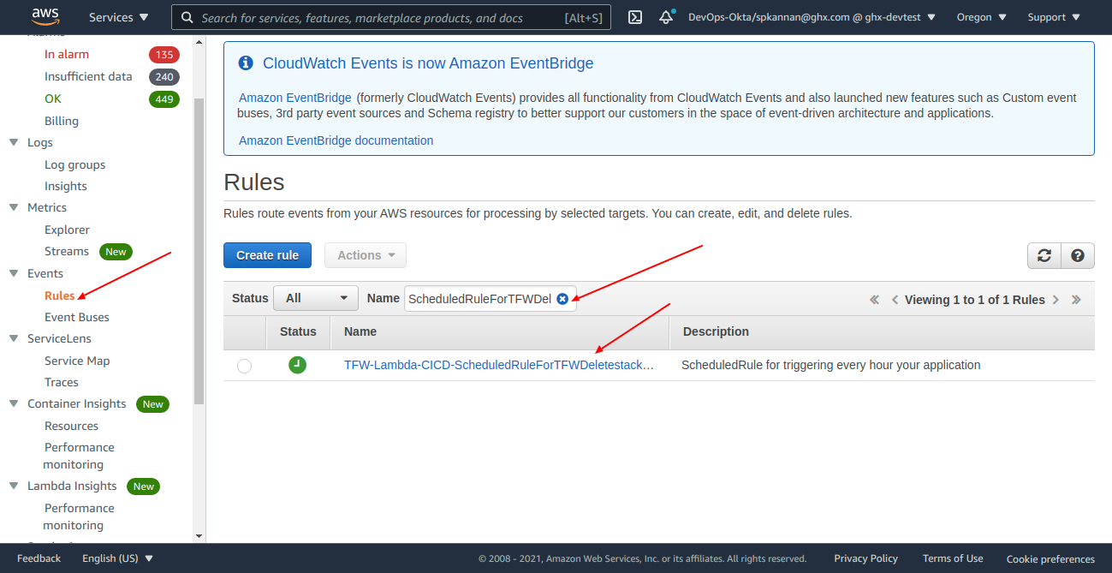Screen dimensions: 1112x573
Task: Open the Privacy Policy link
Action: [866, 558]
